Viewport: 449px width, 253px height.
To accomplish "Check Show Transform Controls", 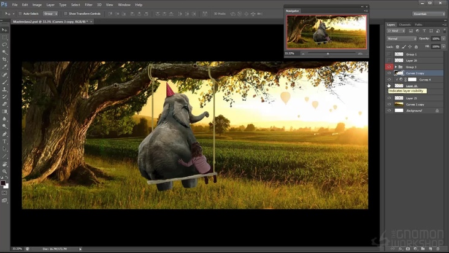I will 66,13.
